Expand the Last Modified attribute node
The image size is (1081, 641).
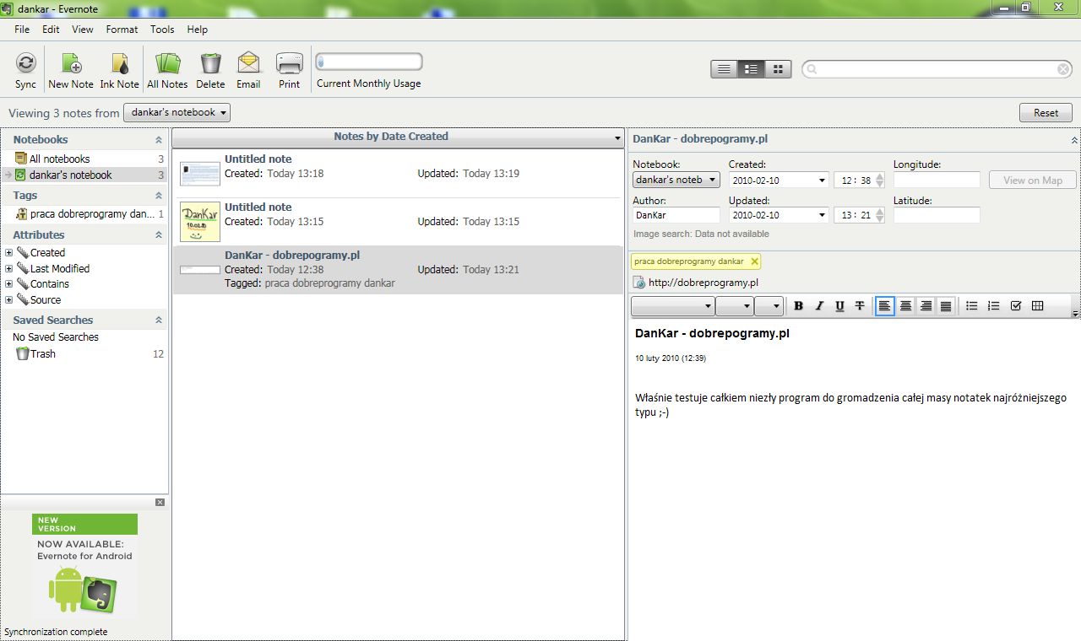point(8,268)
